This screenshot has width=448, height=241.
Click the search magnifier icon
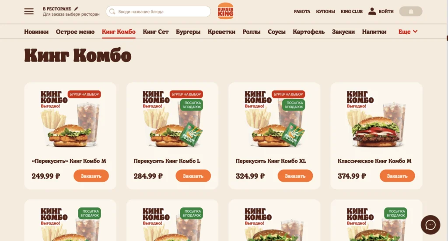pos(112,11)
